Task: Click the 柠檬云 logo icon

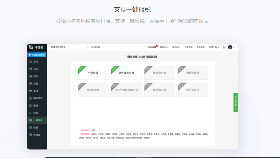Action: (x=31, y=47)
